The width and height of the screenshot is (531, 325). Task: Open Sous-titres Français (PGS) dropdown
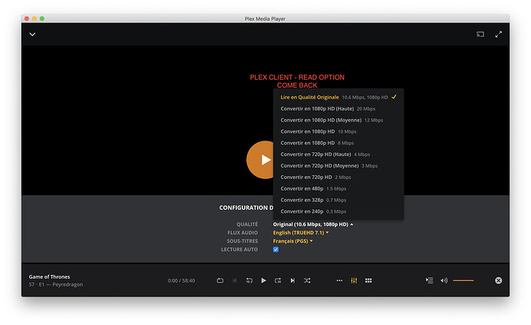click(292, 241)
